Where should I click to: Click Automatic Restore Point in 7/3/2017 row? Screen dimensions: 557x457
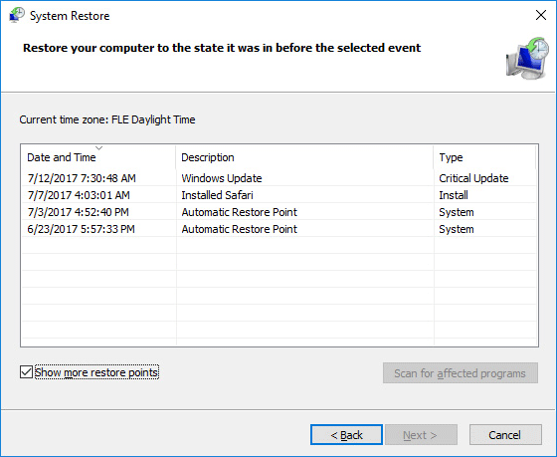[x=239, y=212]
